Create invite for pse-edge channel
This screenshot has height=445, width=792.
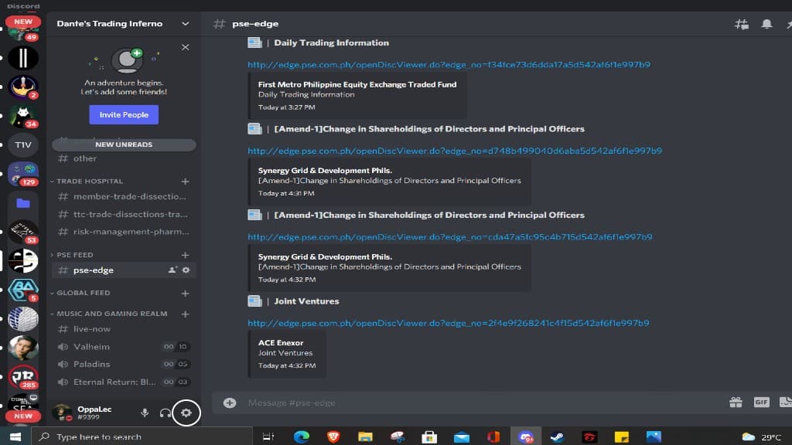[x=172, y=270]
